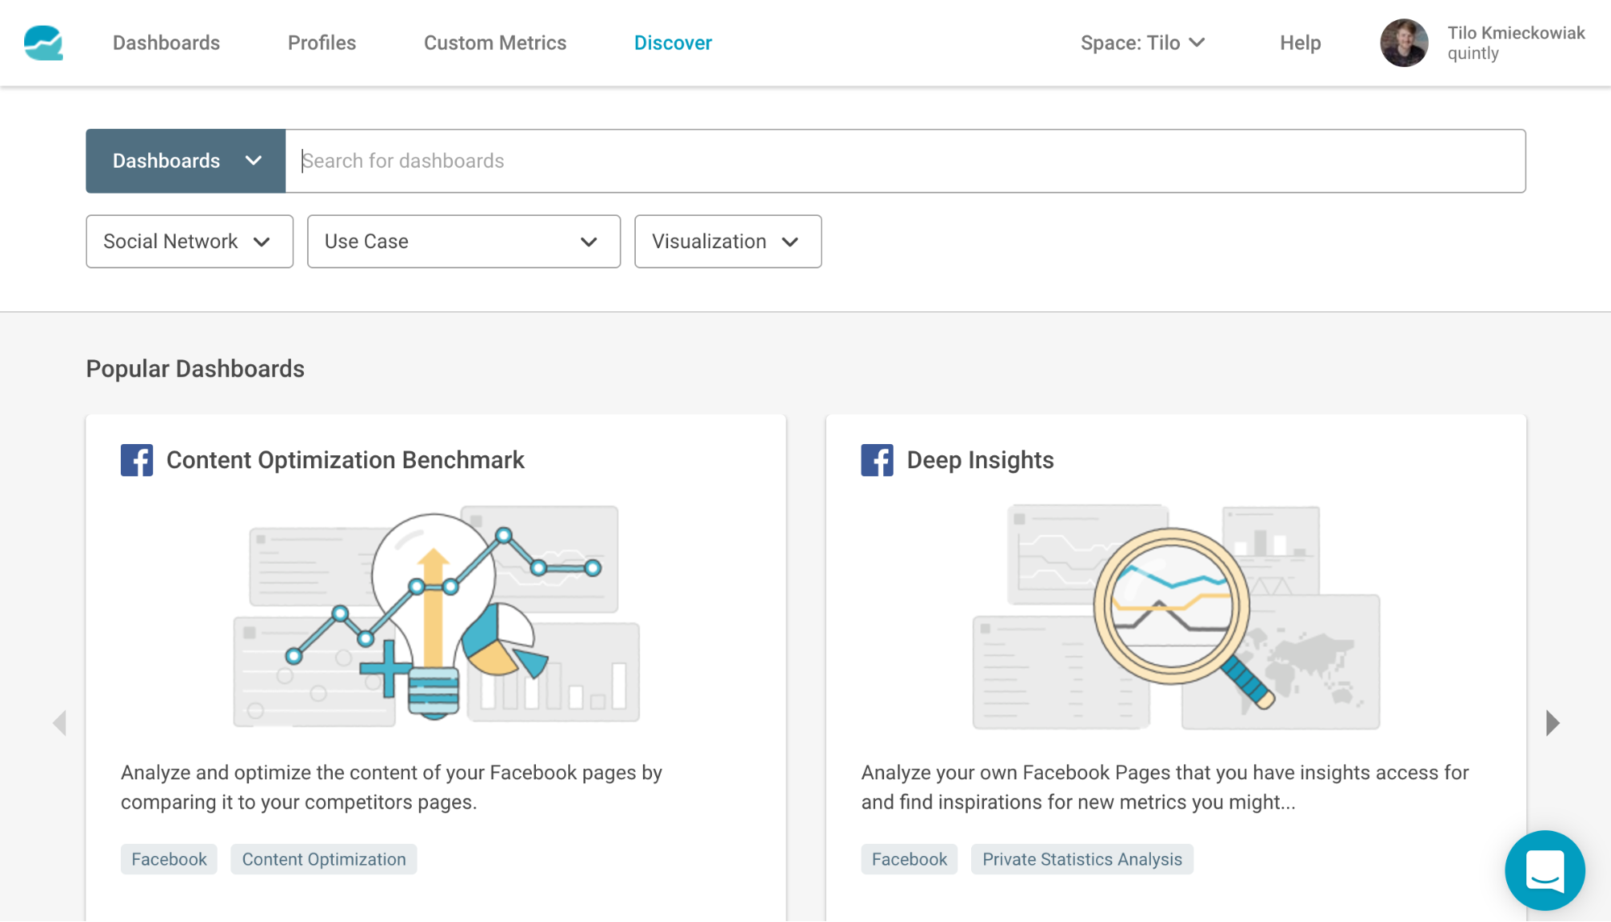
Task: Click the previous carousel arrow
Action: 60,723
